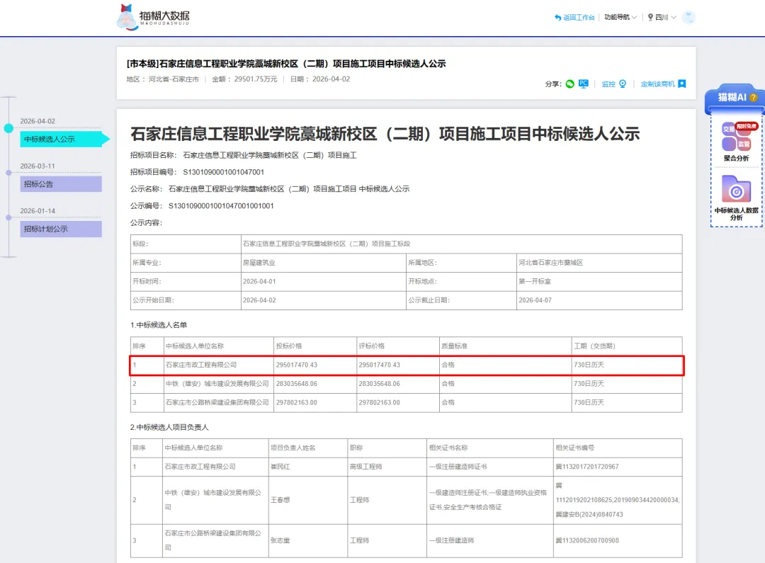Click the 定制该商机 link
The width and height of the screenshot is (765, 563).
(x=657, y=84)
